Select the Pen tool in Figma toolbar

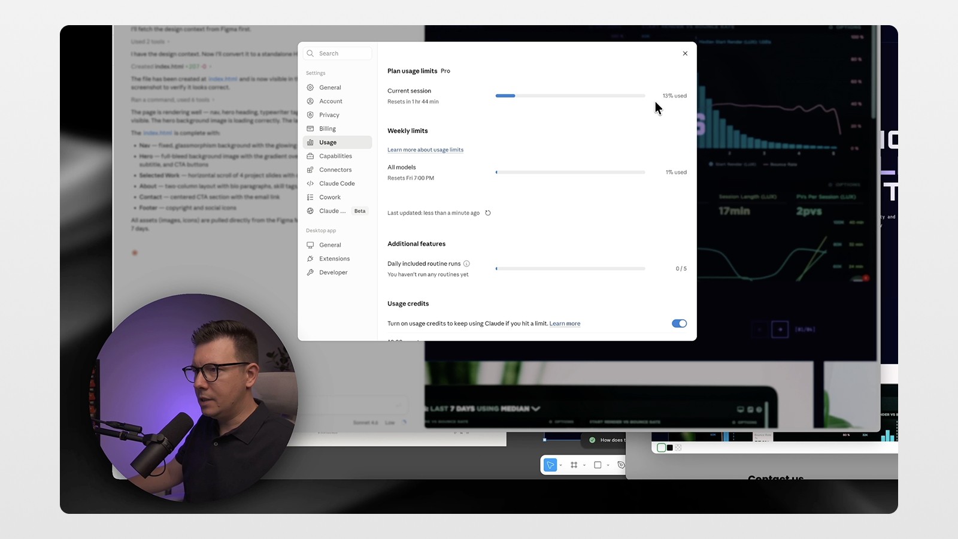tap(621, 465)
